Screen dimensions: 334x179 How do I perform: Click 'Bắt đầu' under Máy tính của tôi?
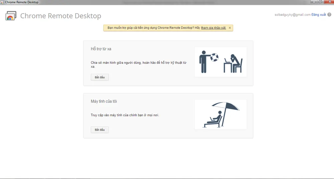coord(100,130)
